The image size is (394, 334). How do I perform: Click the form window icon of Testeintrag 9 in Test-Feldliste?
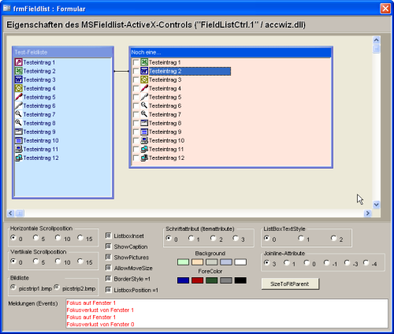coord(18,132)
